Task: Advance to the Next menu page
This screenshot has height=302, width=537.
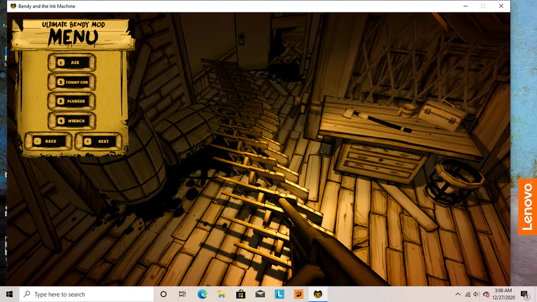Action: [98, 141]
